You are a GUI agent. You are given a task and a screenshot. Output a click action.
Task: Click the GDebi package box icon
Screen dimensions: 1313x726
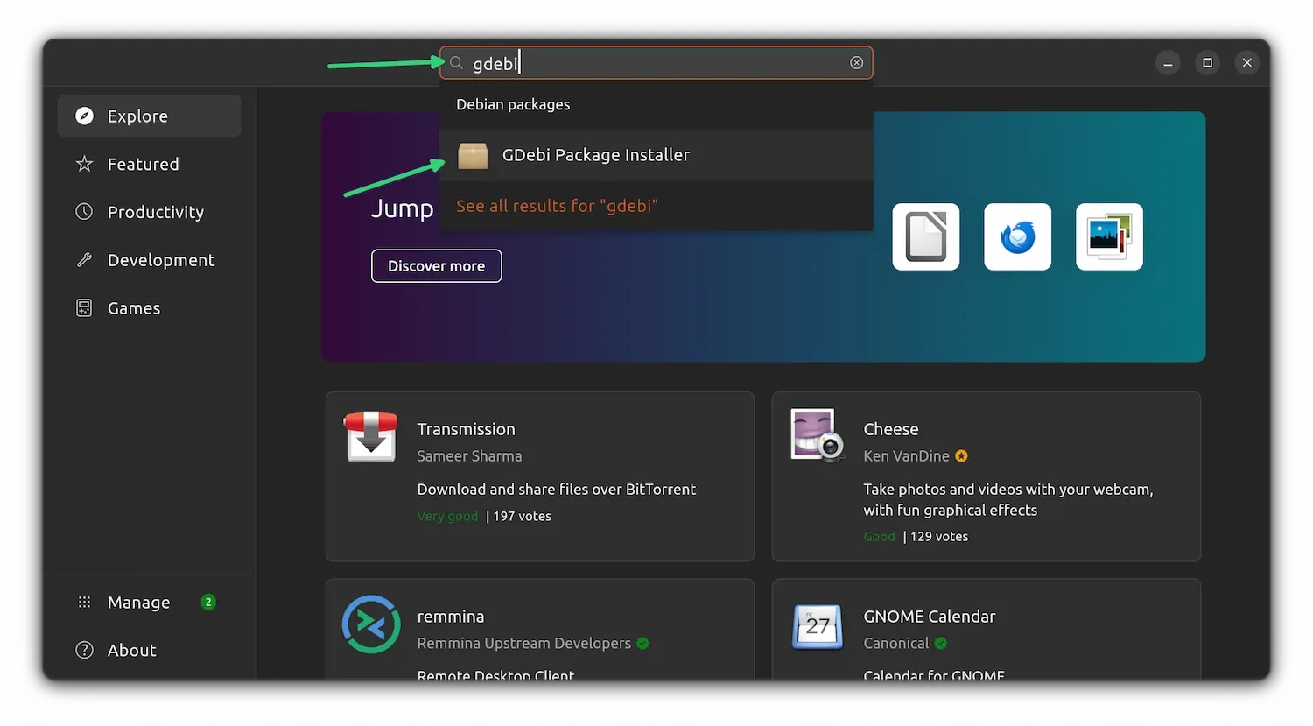pyautogui.click(x=473, y=156)
